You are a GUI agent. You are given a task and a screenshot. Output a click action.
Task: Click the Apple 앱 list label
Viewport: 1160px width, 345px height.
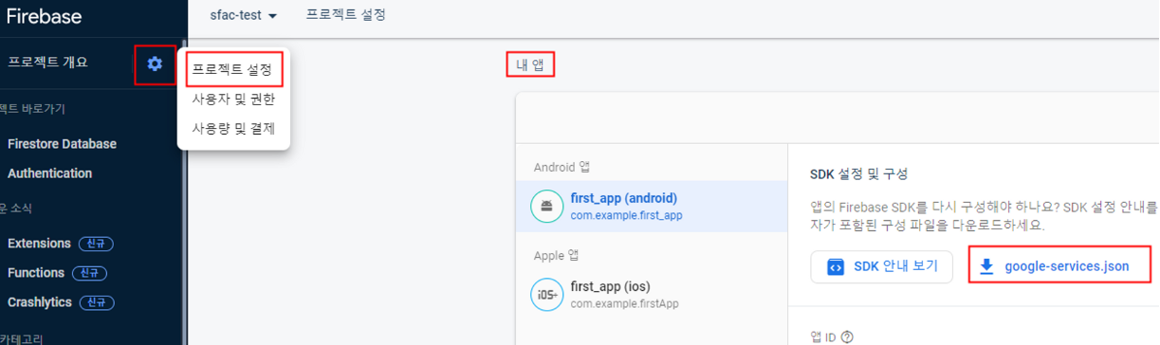point(555,255)
